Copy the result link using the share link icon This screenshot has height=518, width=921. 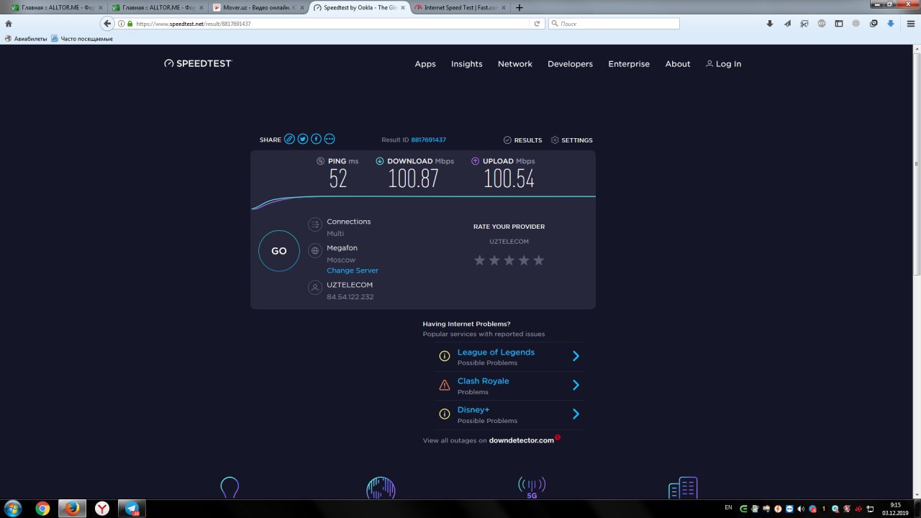(289, 139)
